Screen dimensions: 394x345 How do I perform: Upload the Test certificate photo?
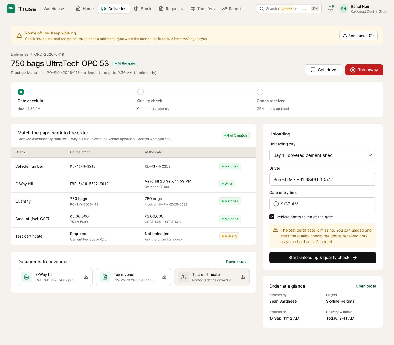tap(243, 277)
